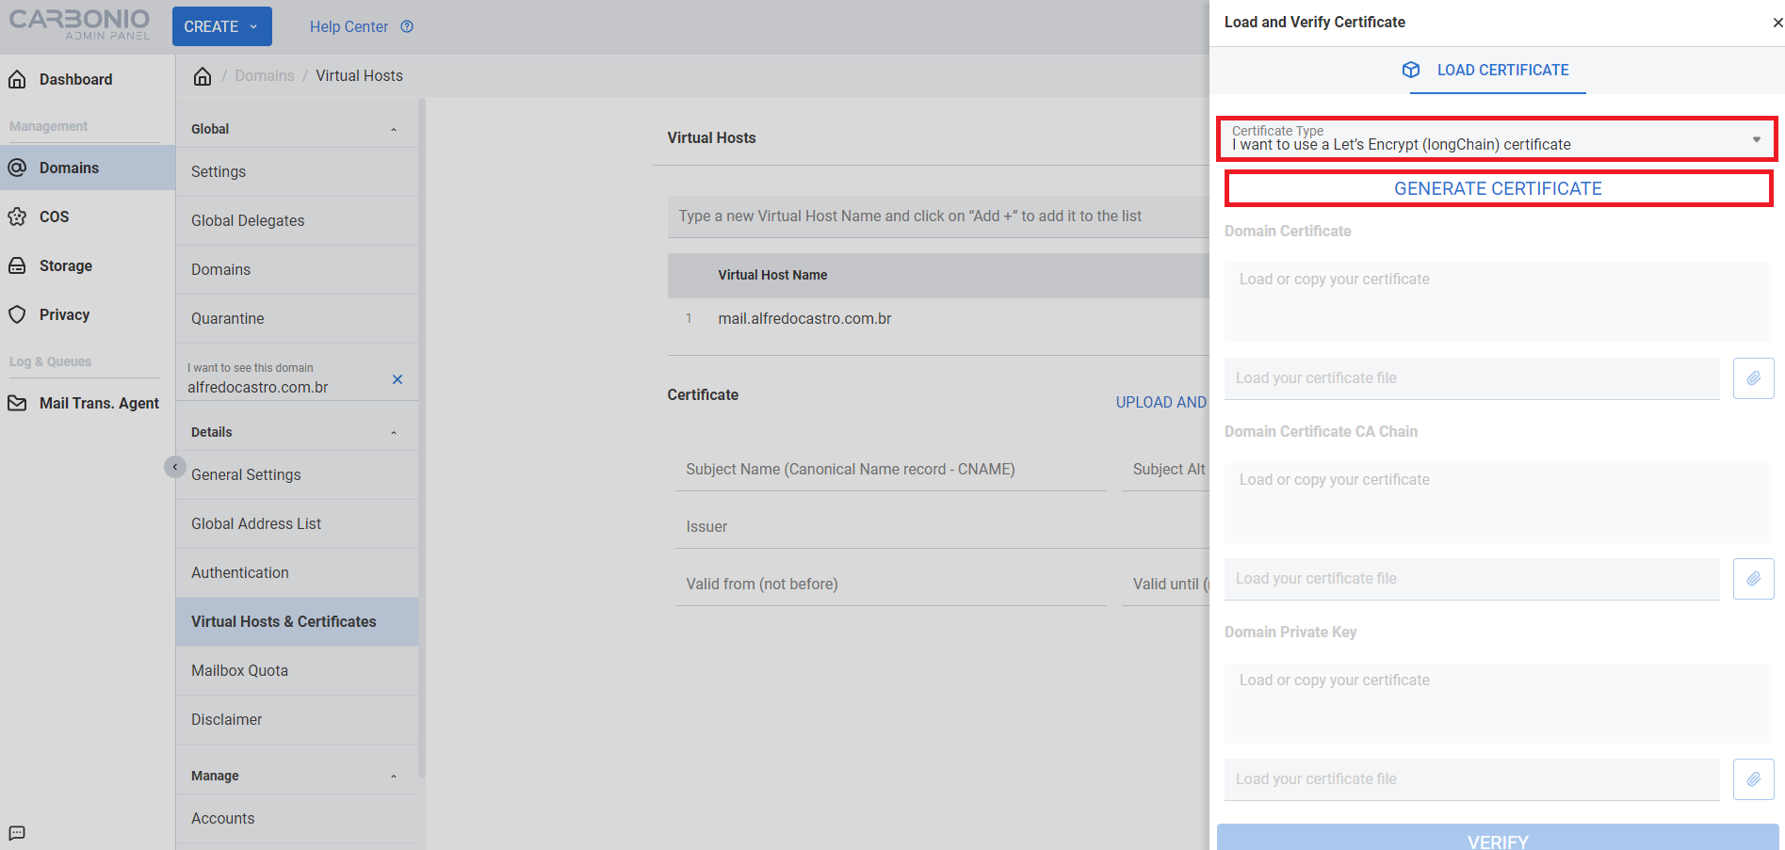Click the new Virtual Host Name input

[938, 217]
